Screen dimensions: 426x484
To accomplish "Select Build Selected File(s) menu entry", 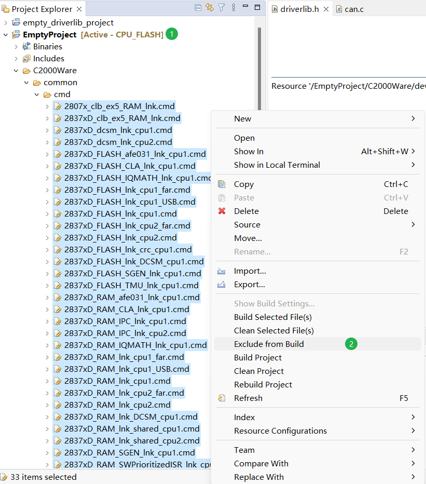I will [272, 317].
